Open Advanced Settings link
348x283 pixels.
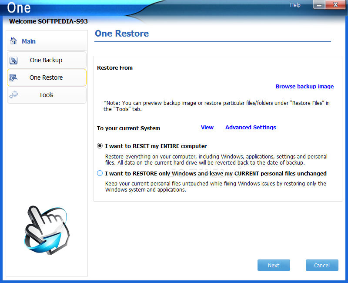[251, 128]
